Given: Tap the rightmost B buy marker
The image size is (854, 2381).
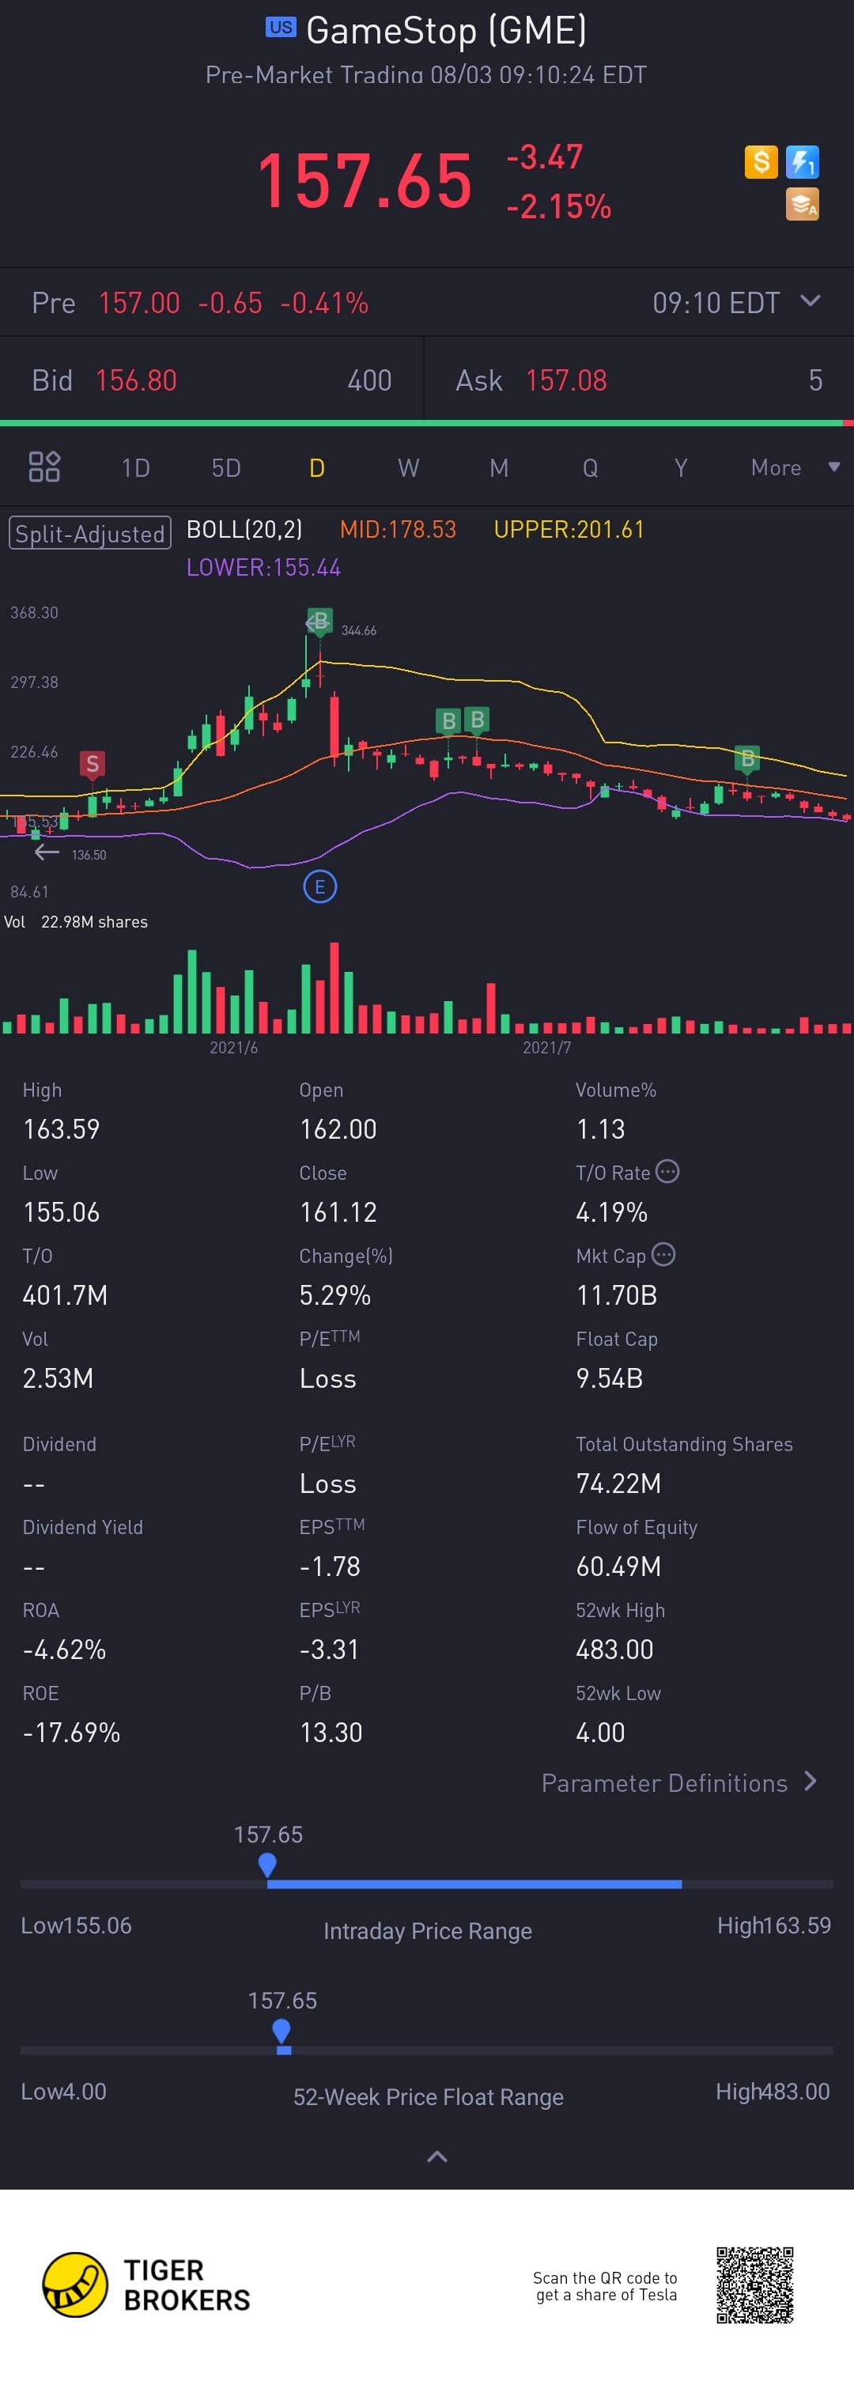Looking at the screenshot, I should [746, 759].
